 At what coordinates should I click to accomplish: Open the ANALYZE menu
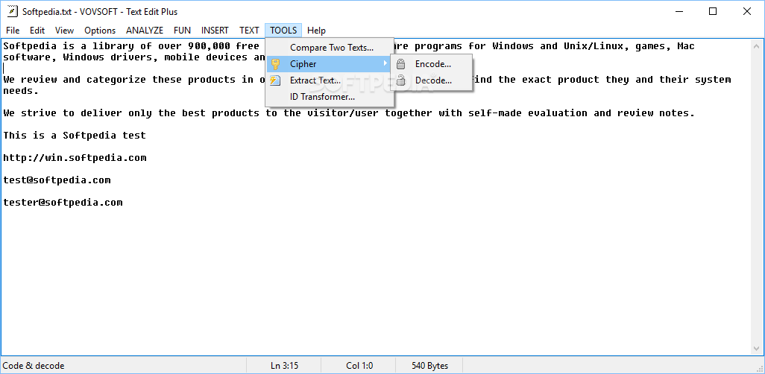point(145,31)
